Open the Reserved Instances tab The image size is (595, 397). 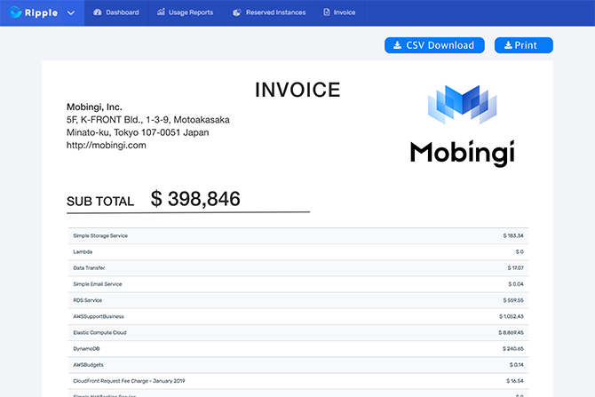[269, 12]
